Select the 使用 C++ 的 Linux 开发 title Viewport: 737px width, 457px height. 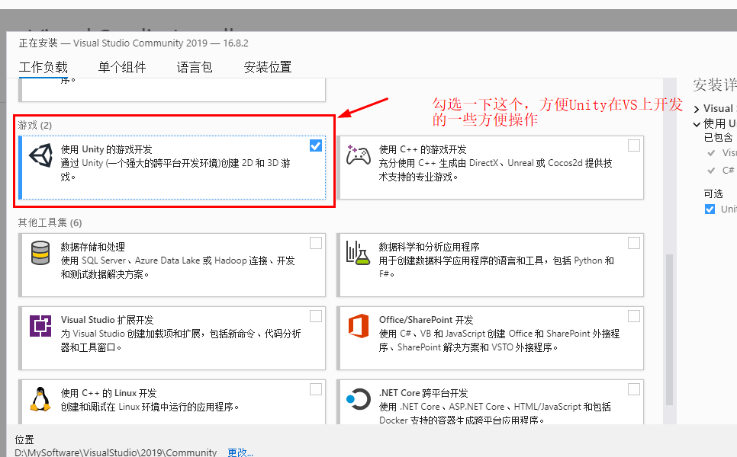(108, 393)
